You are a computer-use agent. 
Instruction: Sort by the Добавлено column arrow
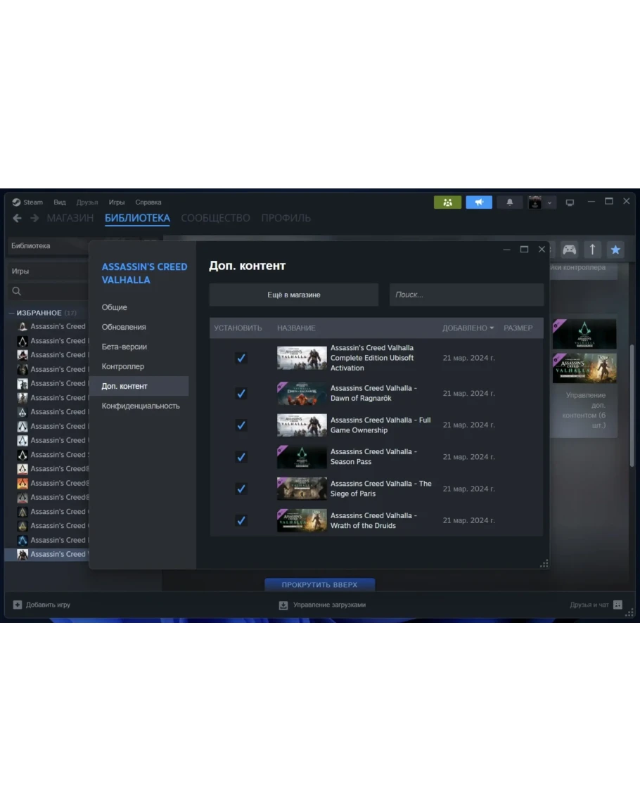point(492,328)
